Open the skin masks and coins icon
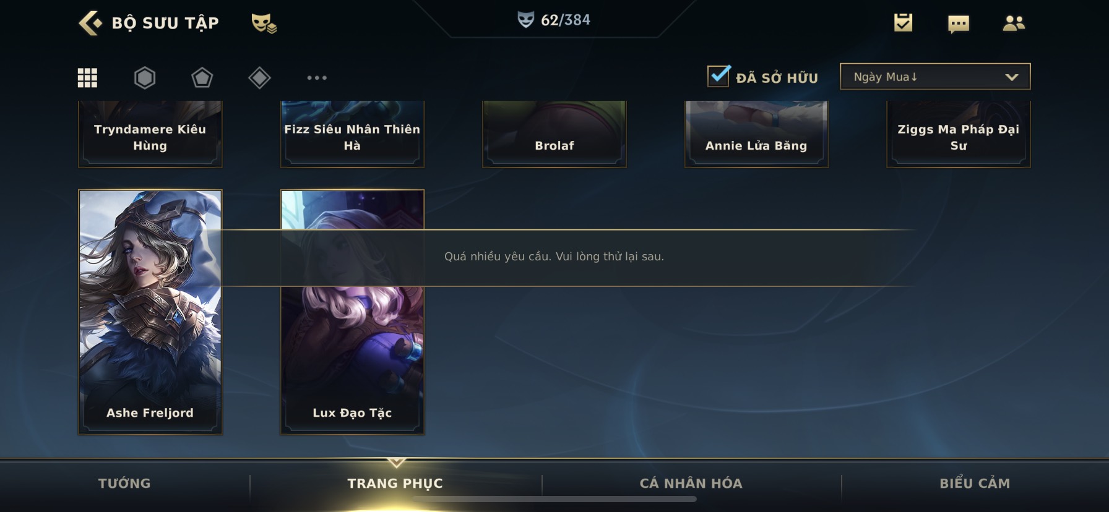1109x512 pixels. [x=264, y=23]
